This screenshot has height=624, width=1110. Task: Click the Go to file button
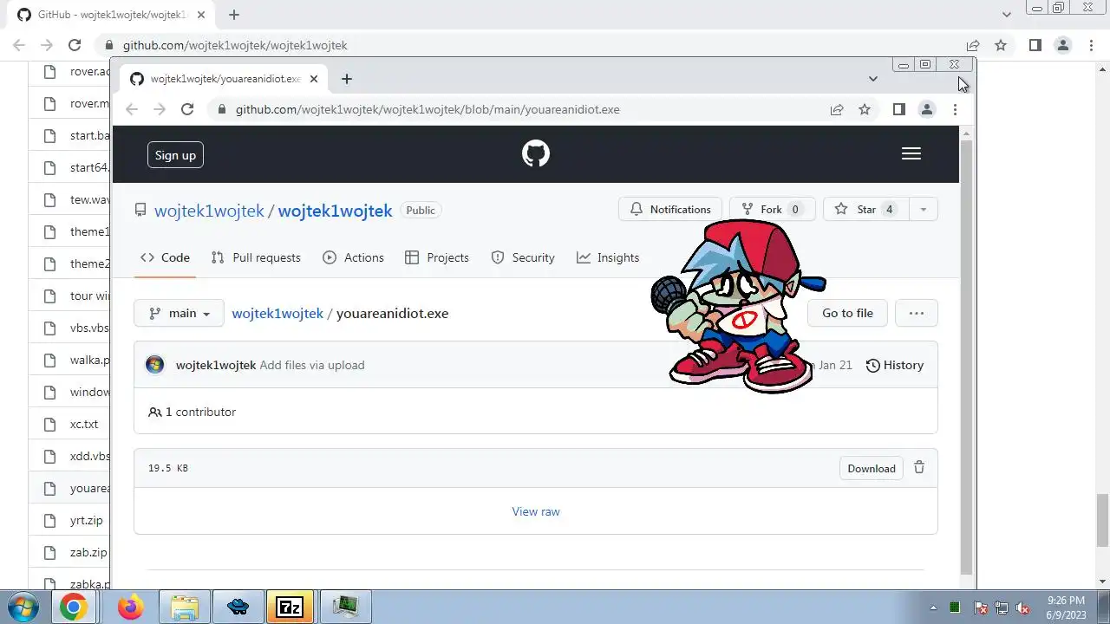click(x=847, y=313)
